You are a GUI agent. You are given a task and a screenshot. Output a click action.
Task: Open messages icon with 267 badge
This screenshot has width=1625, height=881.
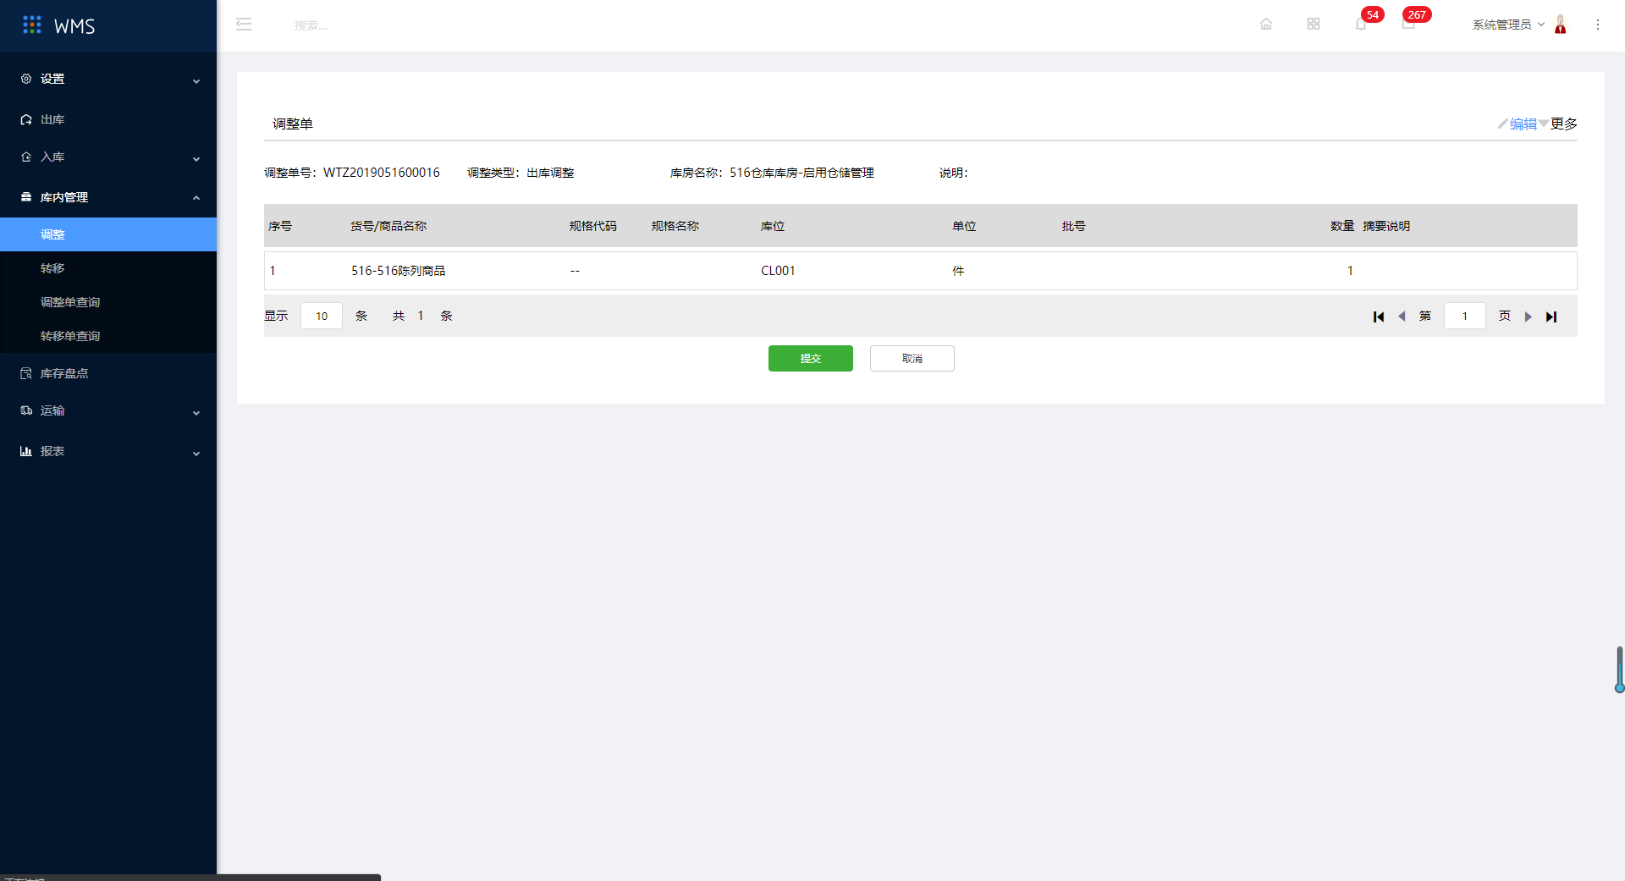point(1408,25)
